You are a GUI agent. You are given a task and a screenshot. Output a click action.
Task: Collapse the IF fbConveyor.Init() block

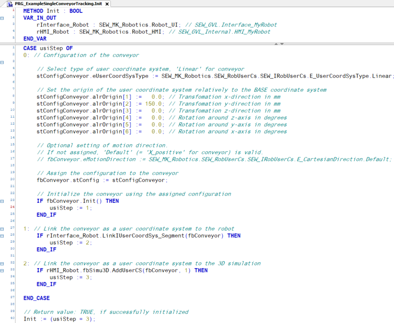click(x=3, y=201)
